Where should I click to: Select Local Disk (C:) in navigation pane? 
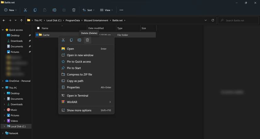click(x=18, y=126)
